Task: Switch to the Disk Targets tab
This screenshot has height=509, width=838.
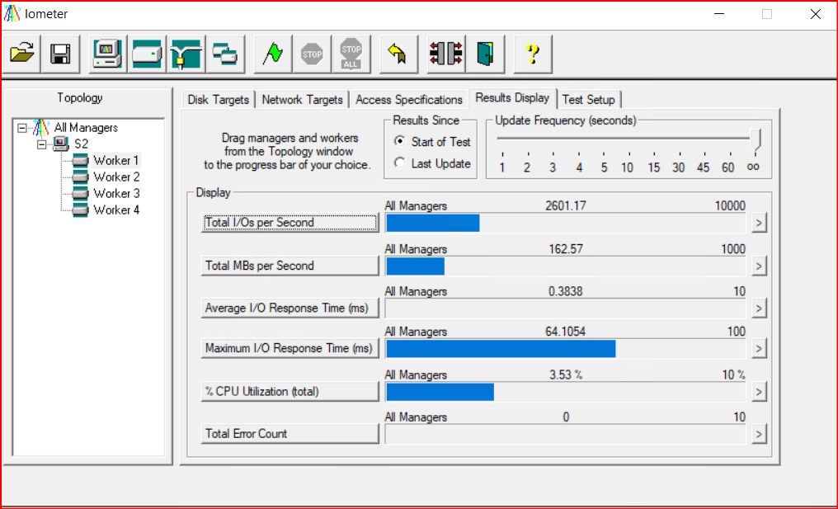Action: [218, 100]
